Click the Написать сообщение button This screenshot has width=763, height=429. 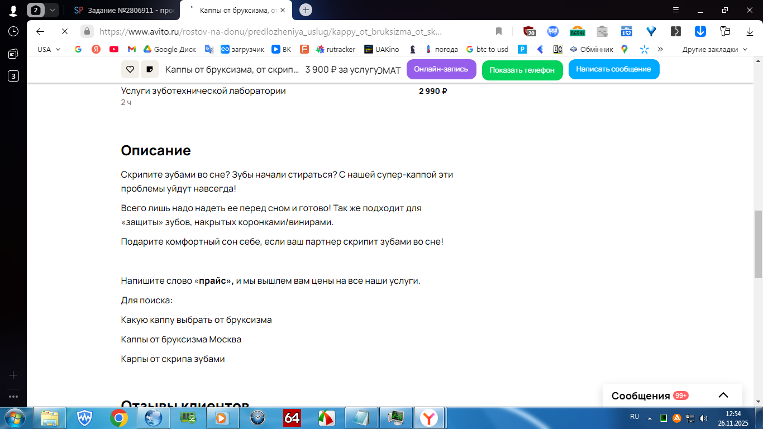point(614,69)
